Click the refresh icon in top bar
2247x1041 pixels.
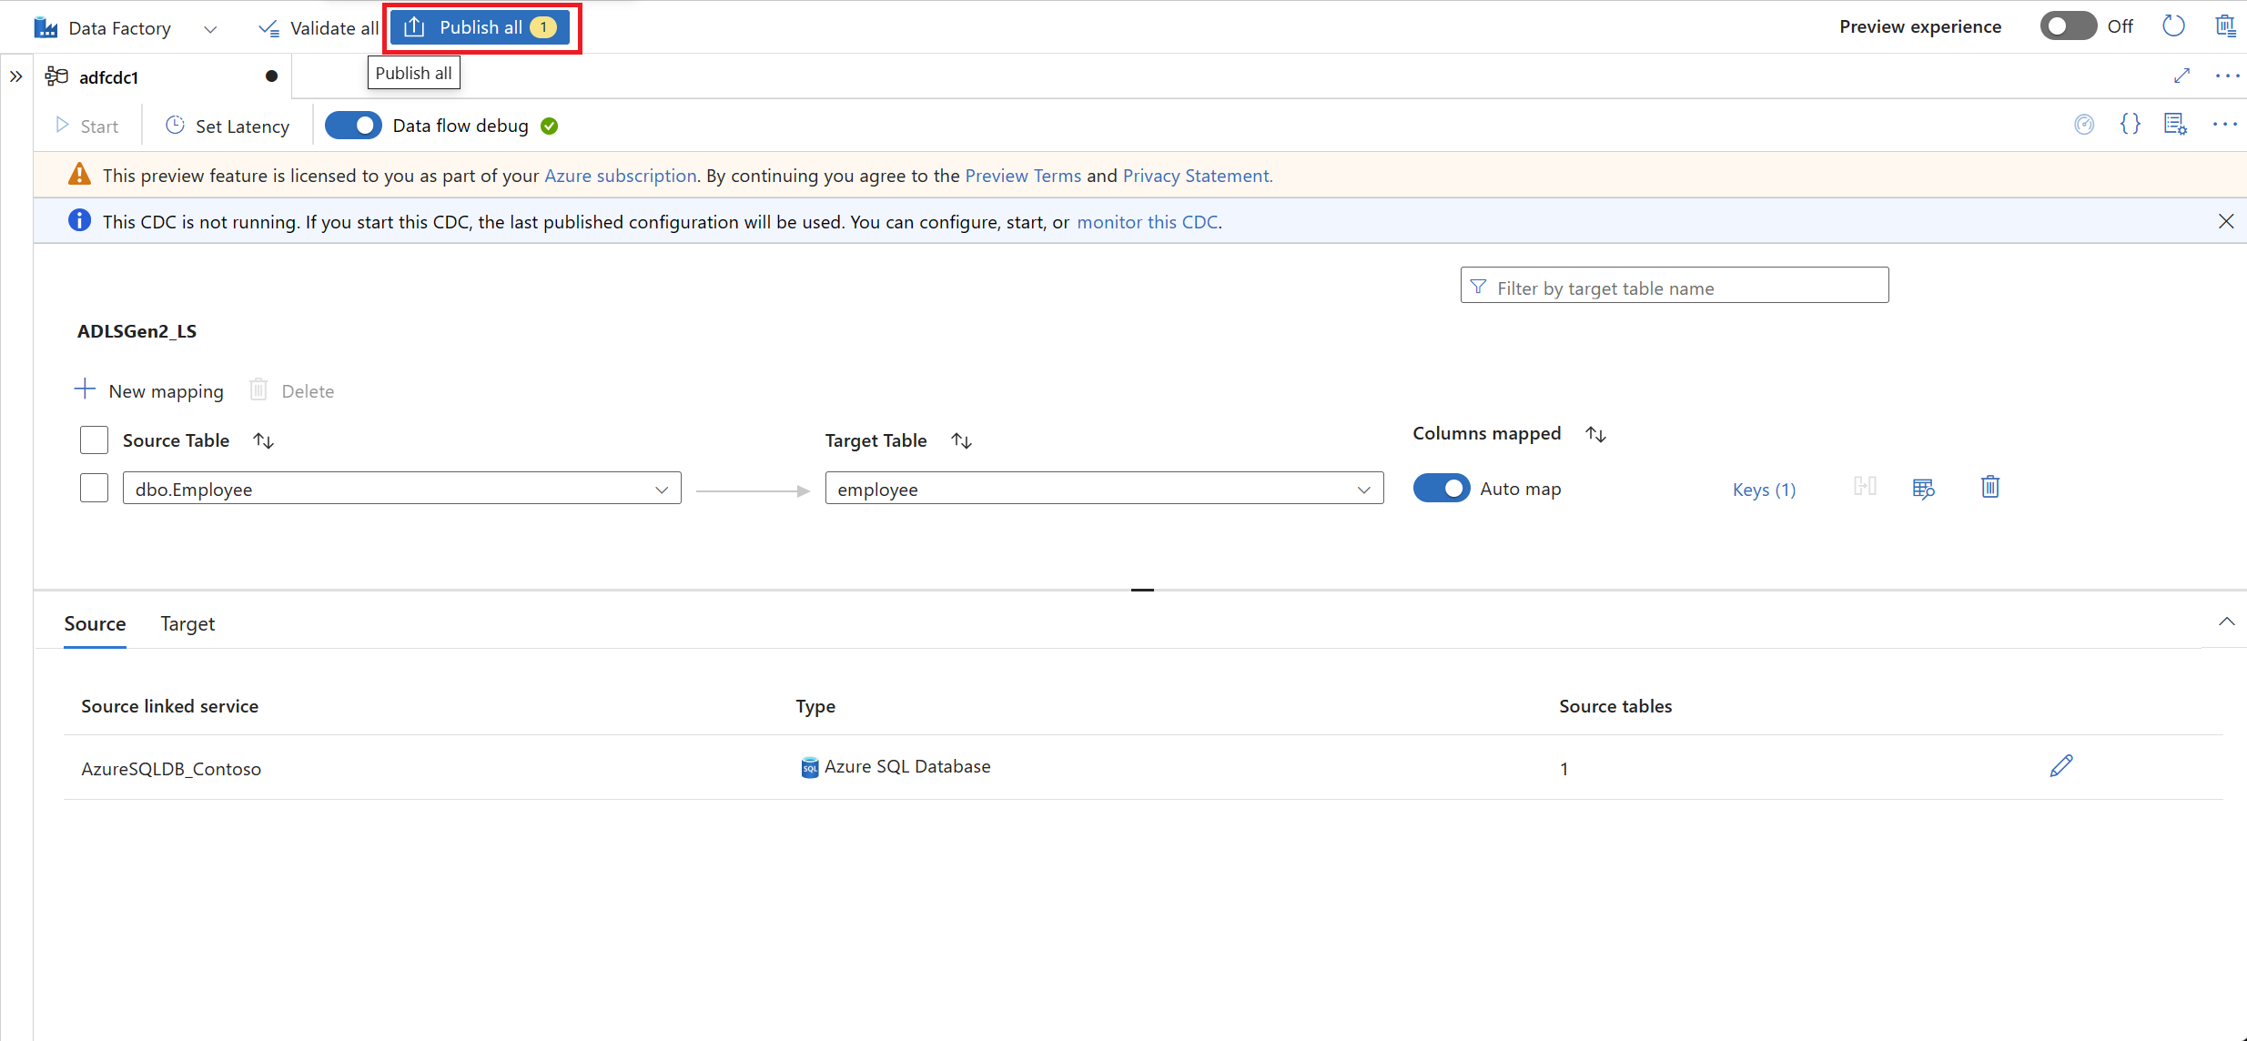(2173, 26)
